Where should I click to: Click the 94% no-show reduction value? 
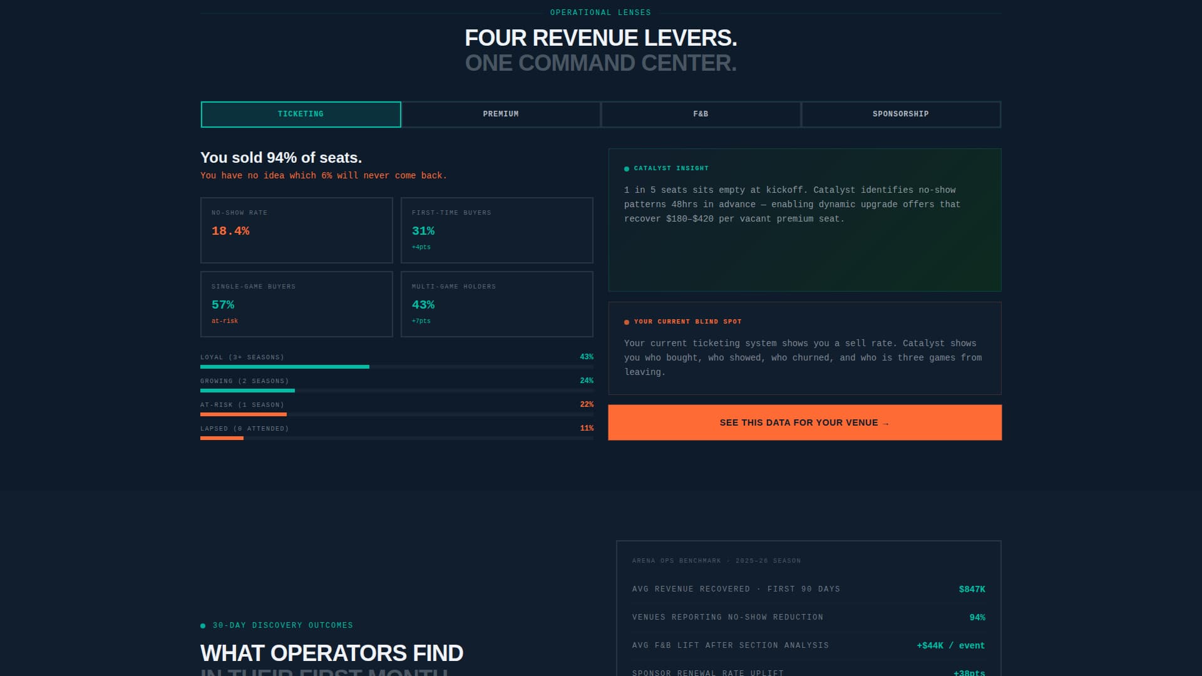[977, 618]
